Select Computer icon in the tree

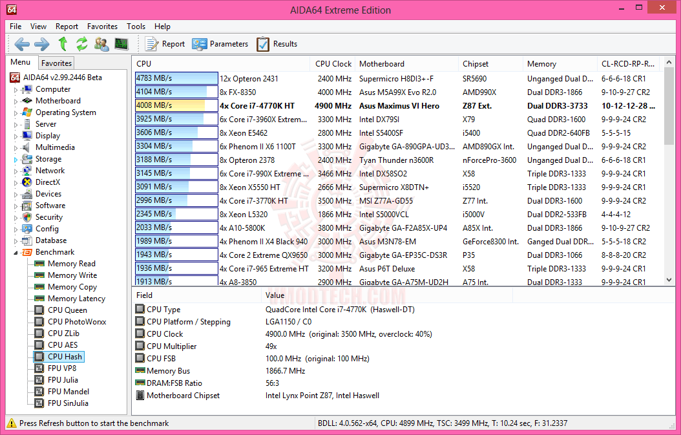pyautogui.click(x=27, y=89)
